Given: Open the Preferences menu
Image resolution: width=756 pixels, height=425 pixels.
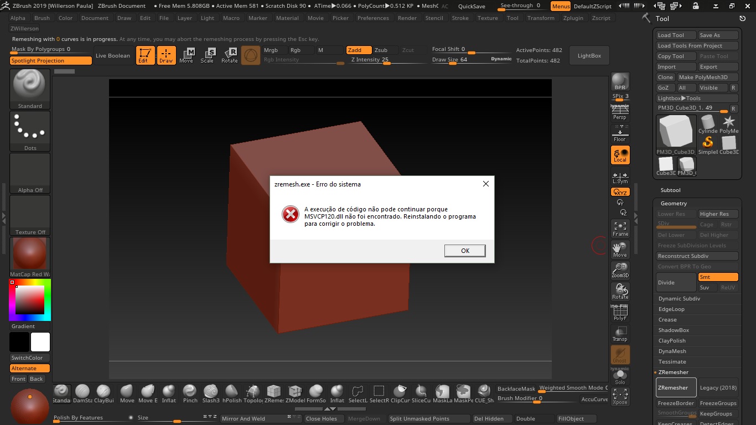Looking at the screenshot, I should click(x=373, y=18).
